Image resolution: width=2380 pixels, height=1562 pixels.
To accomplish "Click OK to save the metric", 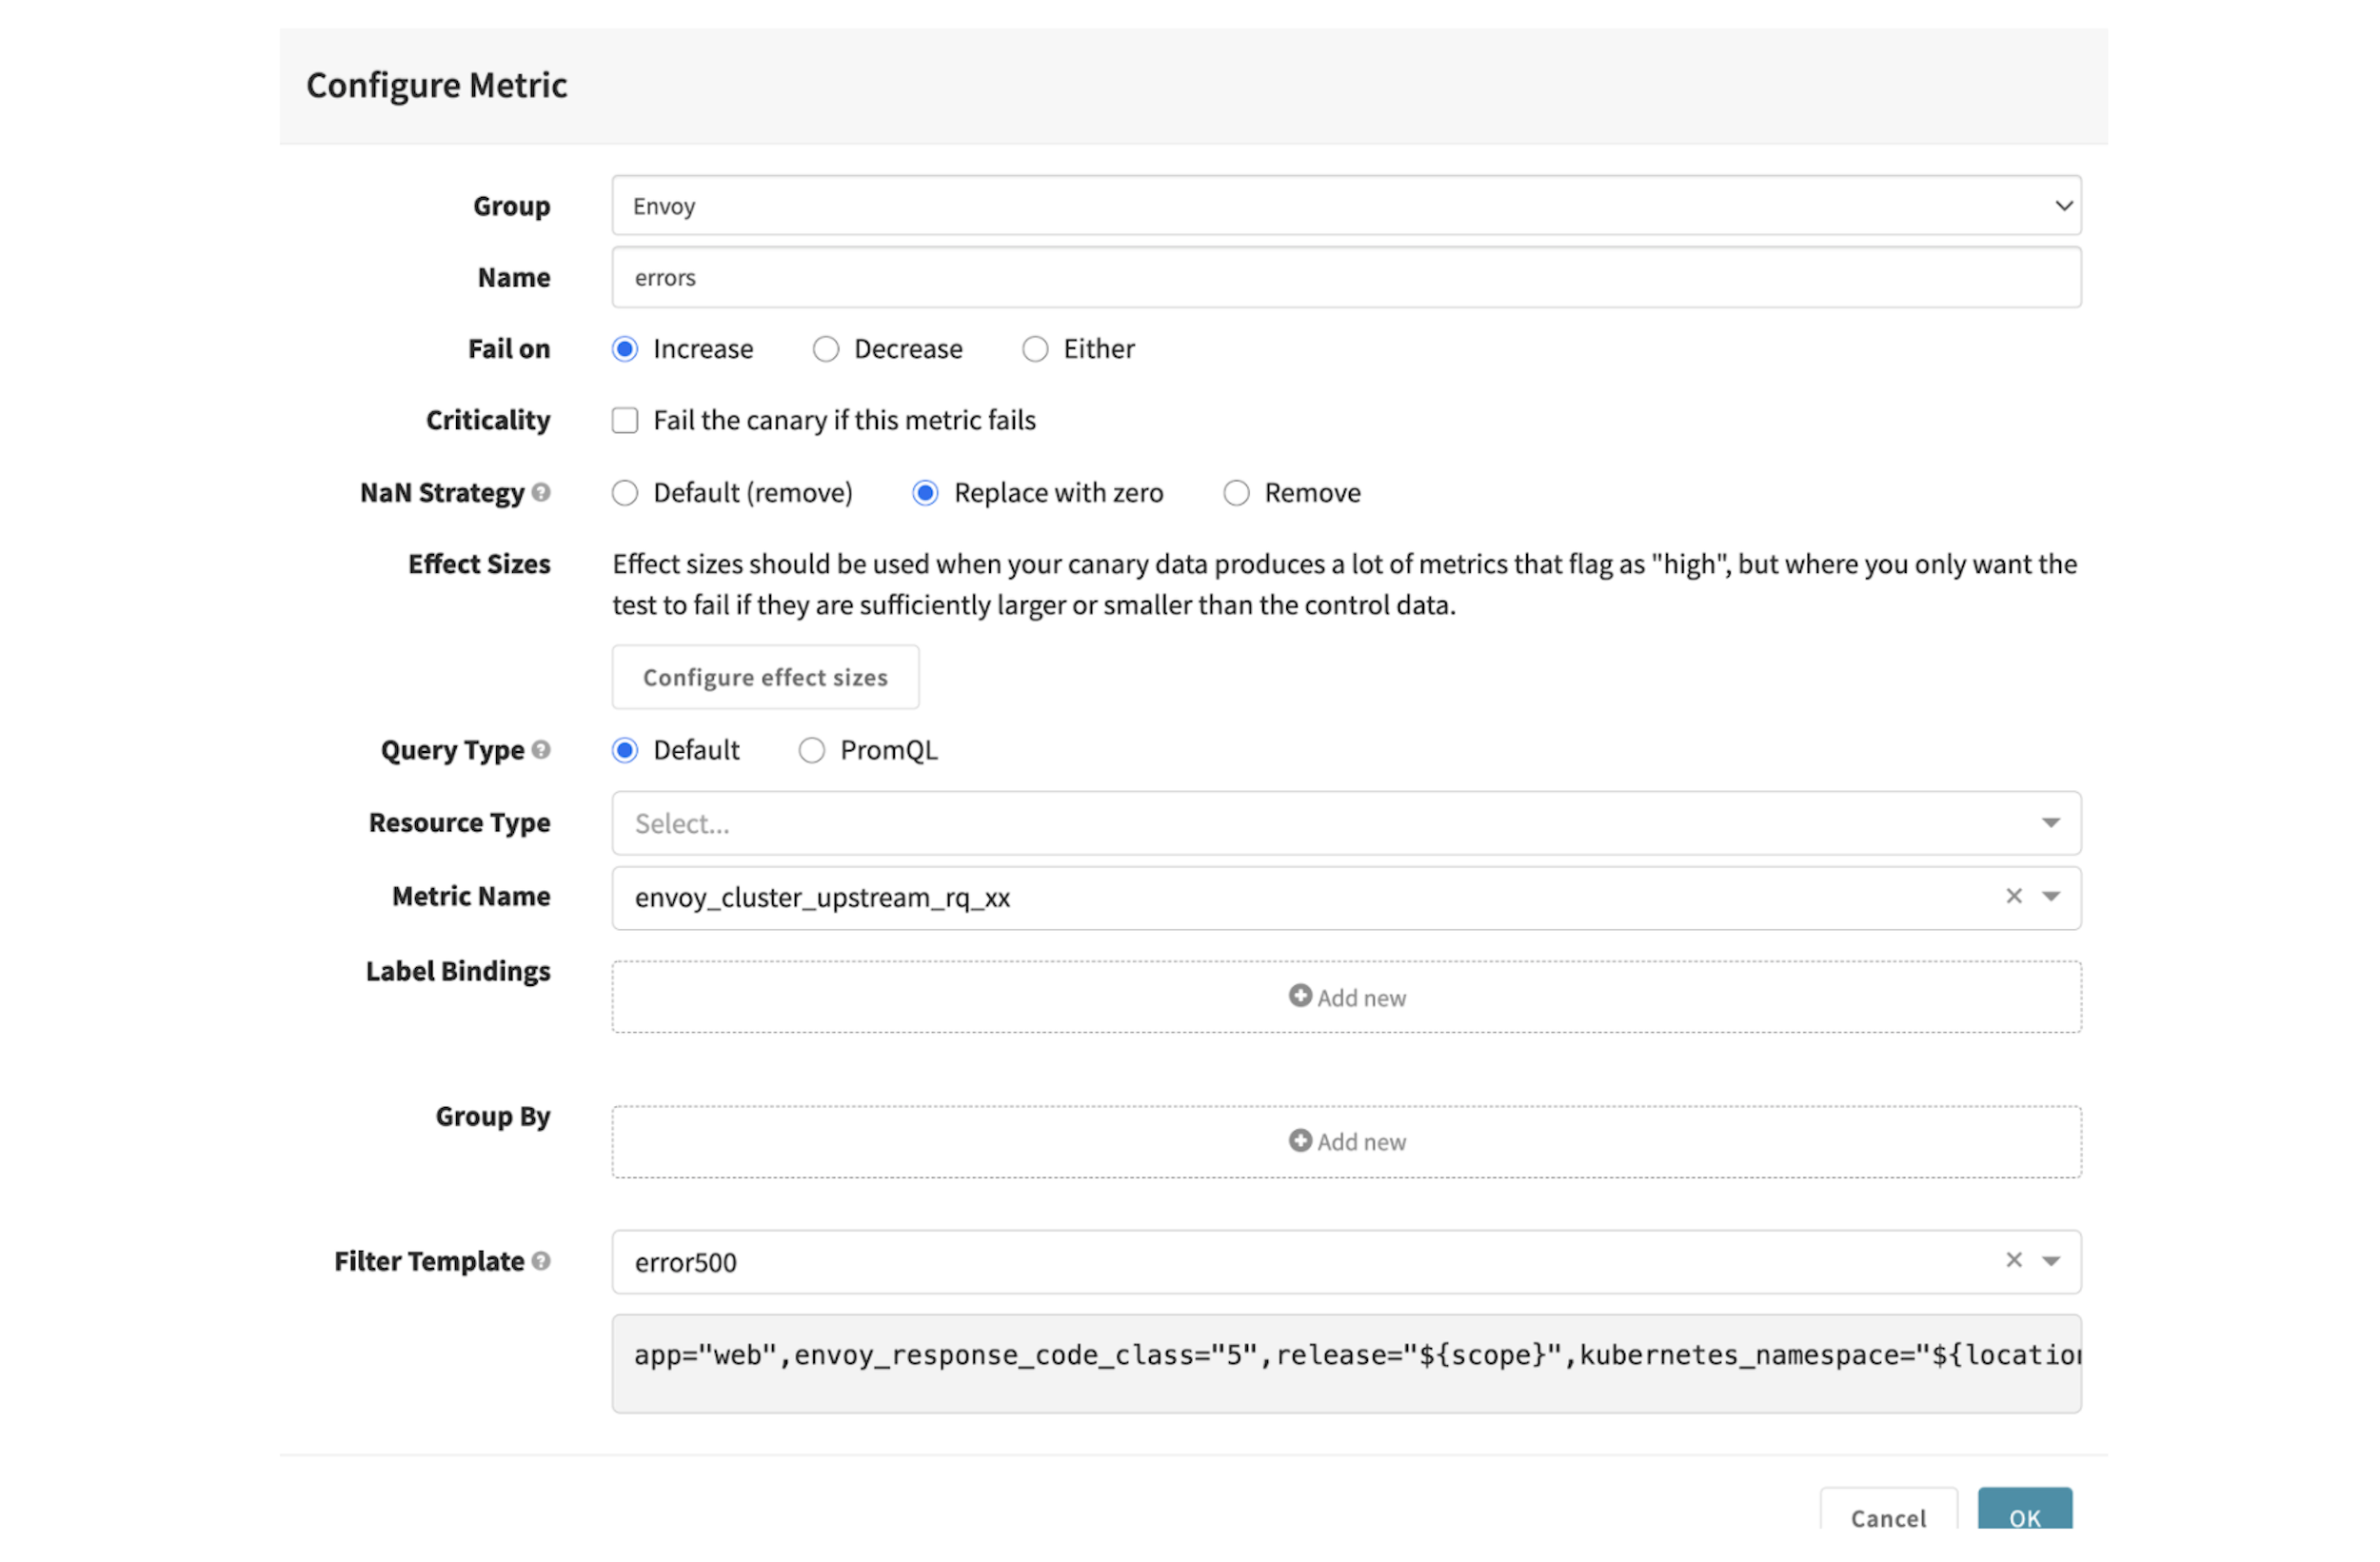I will (2024, 1518).
